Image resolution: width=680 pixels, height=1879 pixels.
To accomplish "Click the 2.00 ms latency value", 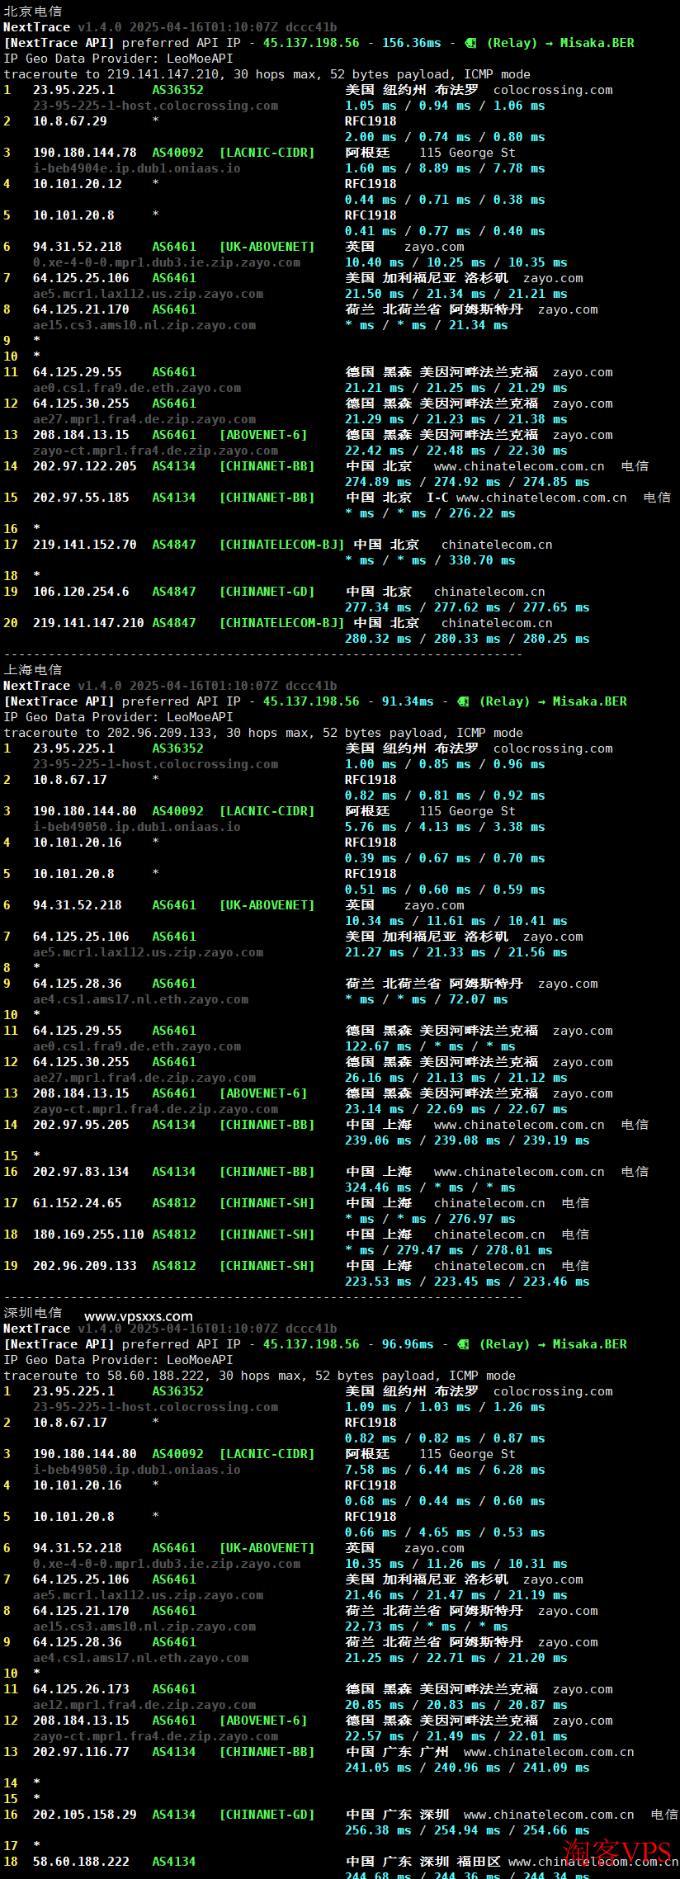I will pyautogui.click(x=371, y=137).
